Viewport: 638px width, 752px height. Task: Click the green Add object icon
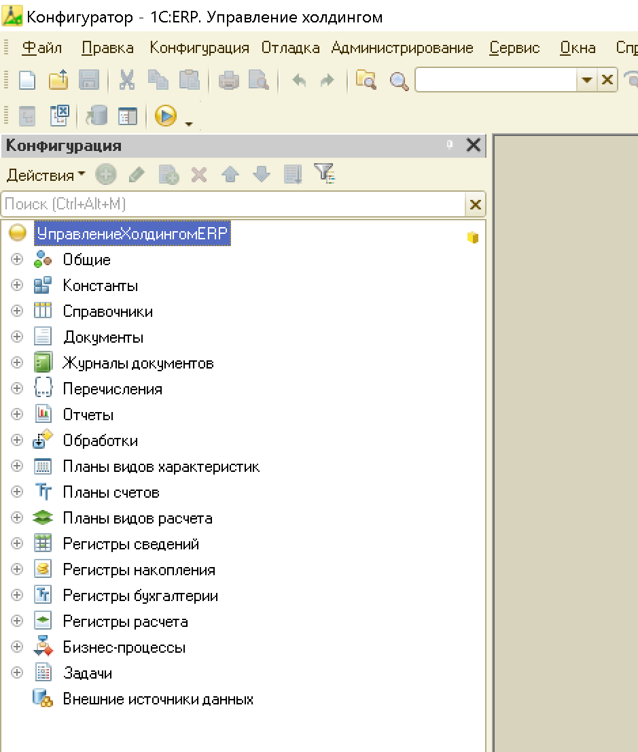pyautogui.click(x=105, y=174)
